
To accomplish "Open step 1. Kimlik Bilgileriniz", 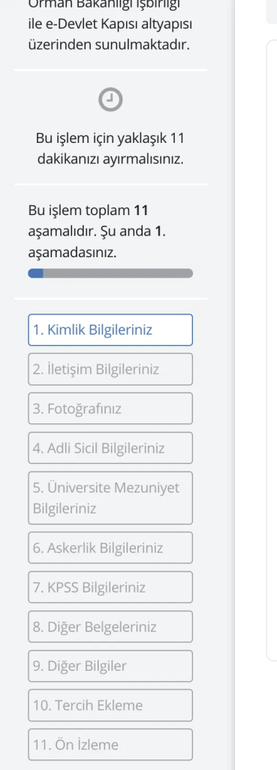I will [110, 330].
